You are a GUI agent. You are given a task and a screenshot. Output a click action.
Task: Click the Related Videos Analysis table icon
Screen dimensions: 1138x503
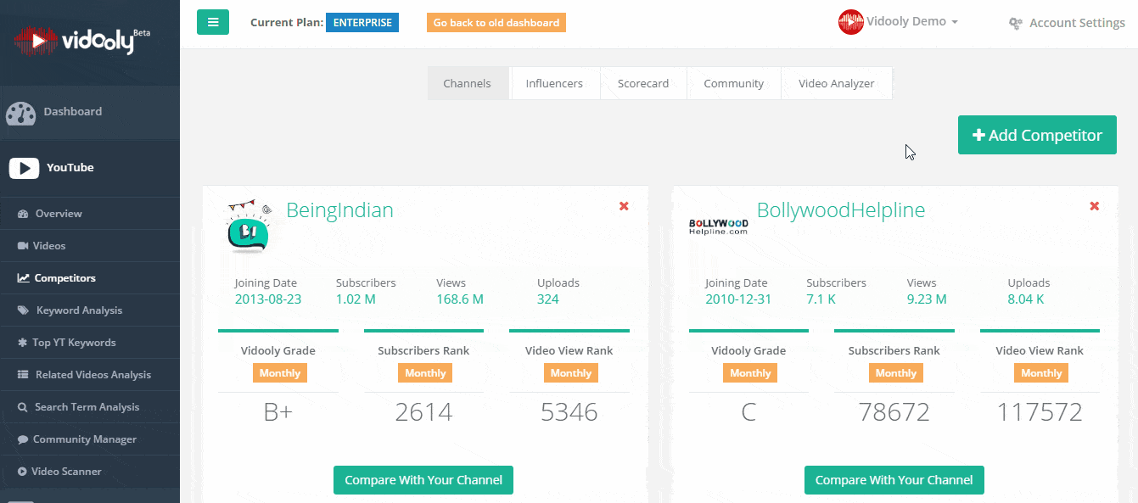coord(23,375)
